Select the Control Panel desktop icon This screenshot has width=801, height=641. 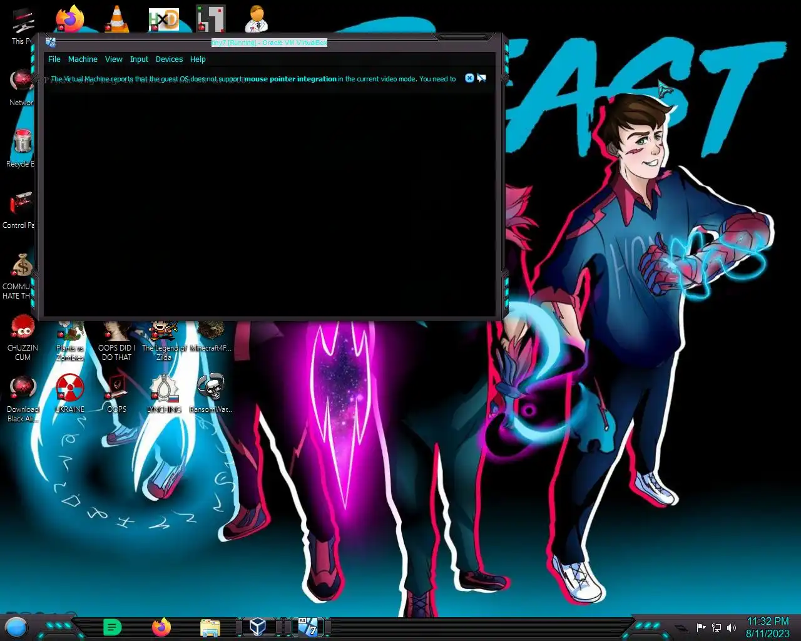point(20,210)
